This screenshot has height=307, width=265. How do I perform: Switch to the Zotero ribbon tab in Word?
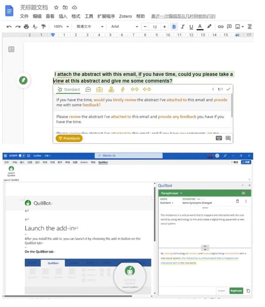point(84,162)
